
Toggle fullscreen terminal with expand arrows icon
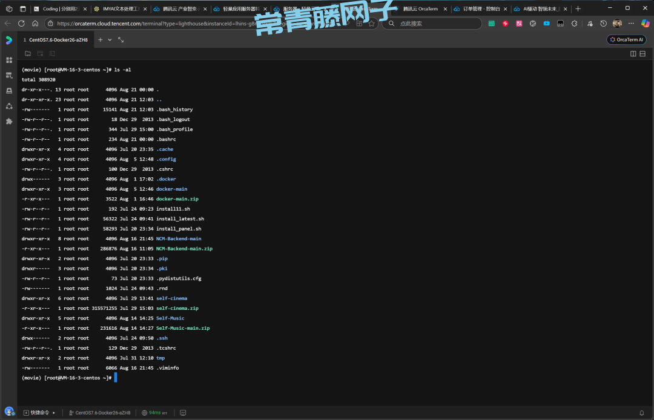121,39
